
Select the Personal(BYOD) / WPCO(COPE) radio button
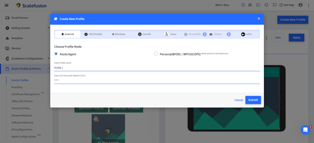pyautogui.click(x=156, y=54)
